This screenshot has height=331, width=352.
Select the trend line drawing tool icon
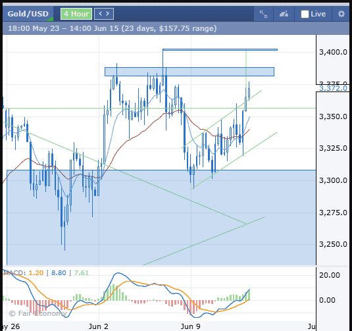pos(263,14)
